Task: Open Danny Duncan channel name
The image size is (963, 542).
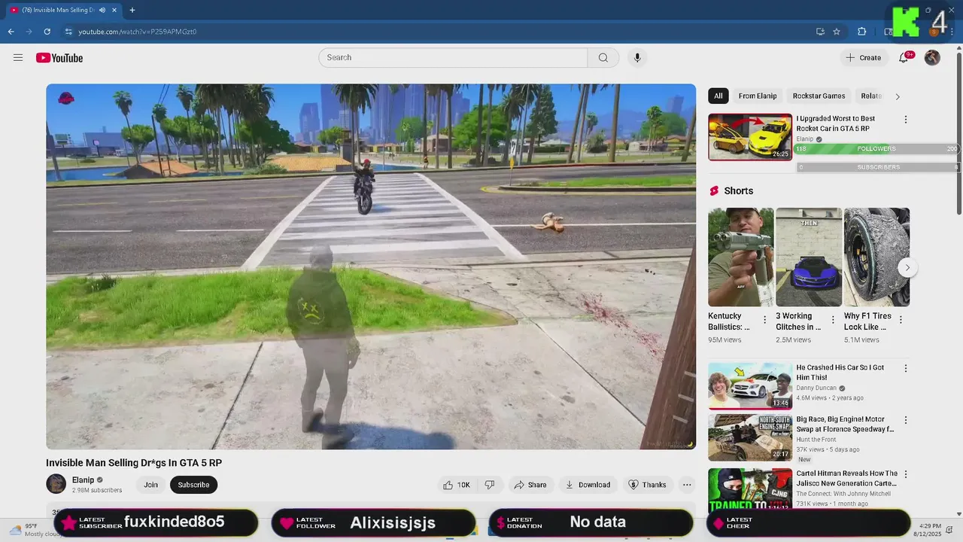Action: (816, 388)
